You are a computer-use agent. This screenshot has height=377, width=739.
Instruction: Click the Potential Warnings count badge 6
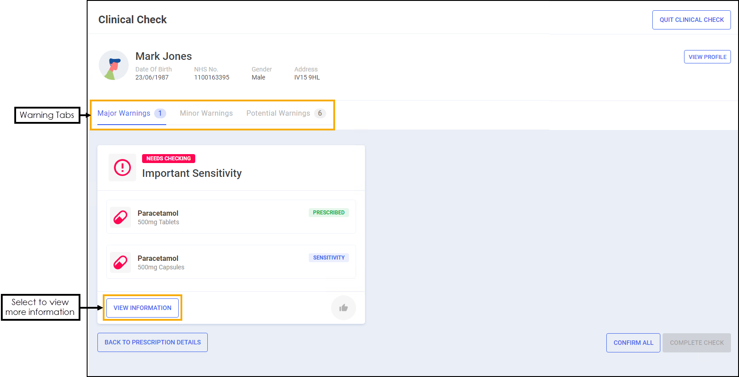[320, 113]
